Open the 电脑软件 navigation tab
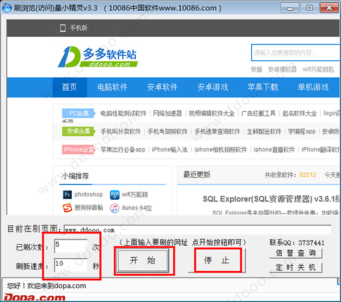Image resolution: width=341 pixels, height=302 pixels. click(112, 87)
